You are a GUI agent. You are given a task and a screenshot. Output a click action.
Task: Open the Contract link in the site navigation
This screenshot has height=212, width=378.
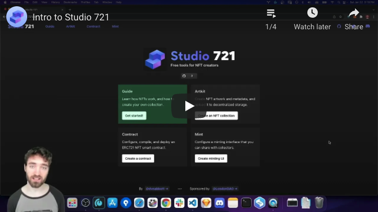coord(93,27)
